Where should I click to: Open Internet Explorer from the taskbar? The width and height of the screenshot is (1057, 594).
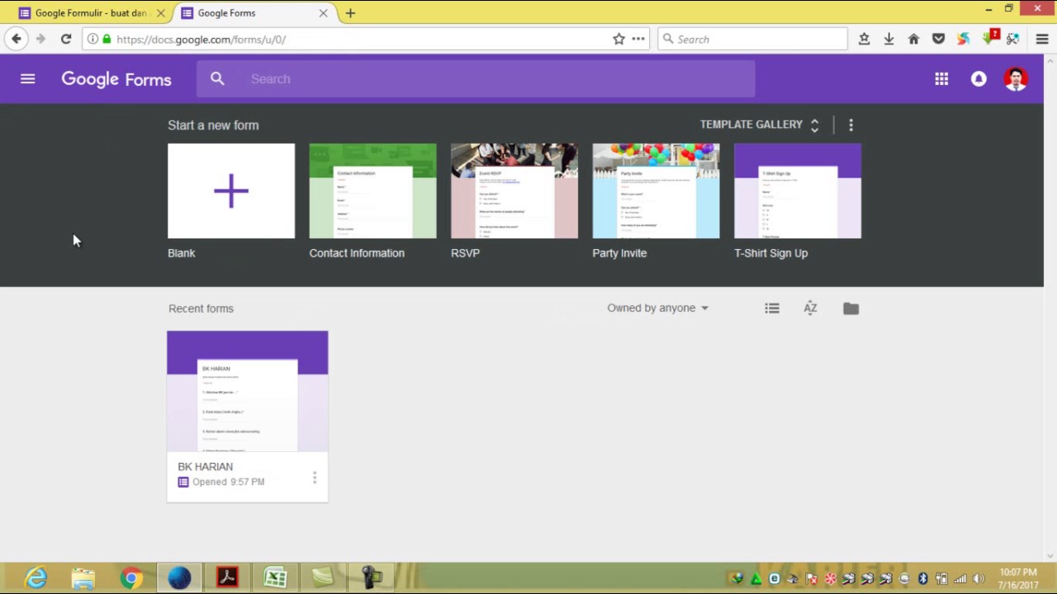36,577
